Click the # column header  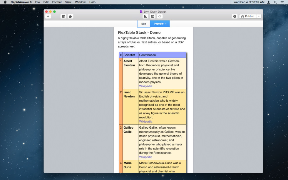tap(121, 55)
